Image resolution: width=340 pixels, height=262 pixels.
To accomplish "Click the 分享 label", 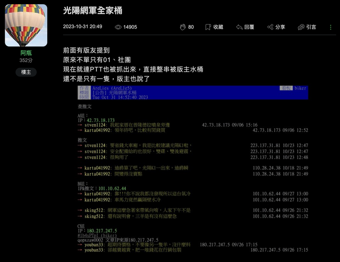I will pyautogui.click(x=280, y=27).
